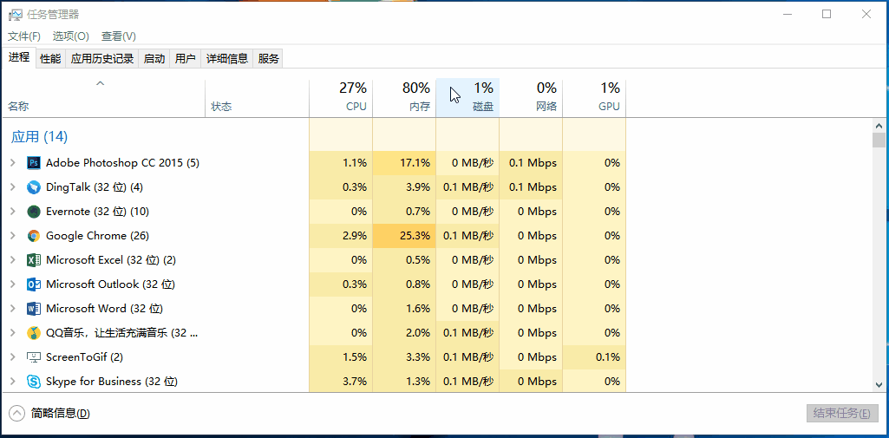Viewport: 889px width, 438px height.
Task: Click the vertical scrollbar down arrow
Action: (879, 384)
